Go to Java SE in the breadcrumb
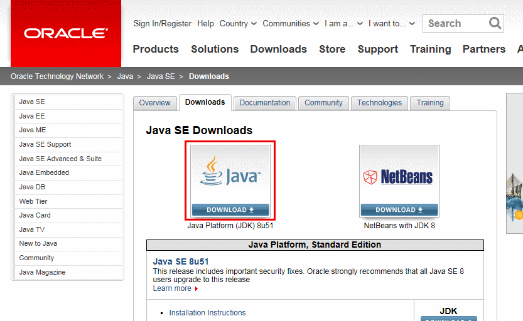Screen dimensions: 523x321 (x=161, y=76)
